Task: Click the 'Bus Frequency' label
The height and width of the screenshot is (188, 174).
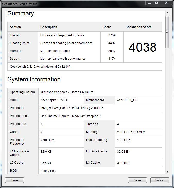Action: [97, 140]
